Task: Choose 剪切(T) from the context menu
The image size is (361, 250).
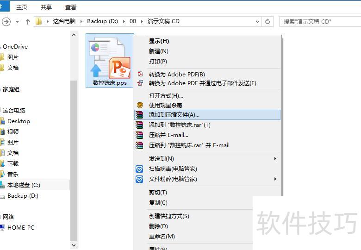Action: 207,193
